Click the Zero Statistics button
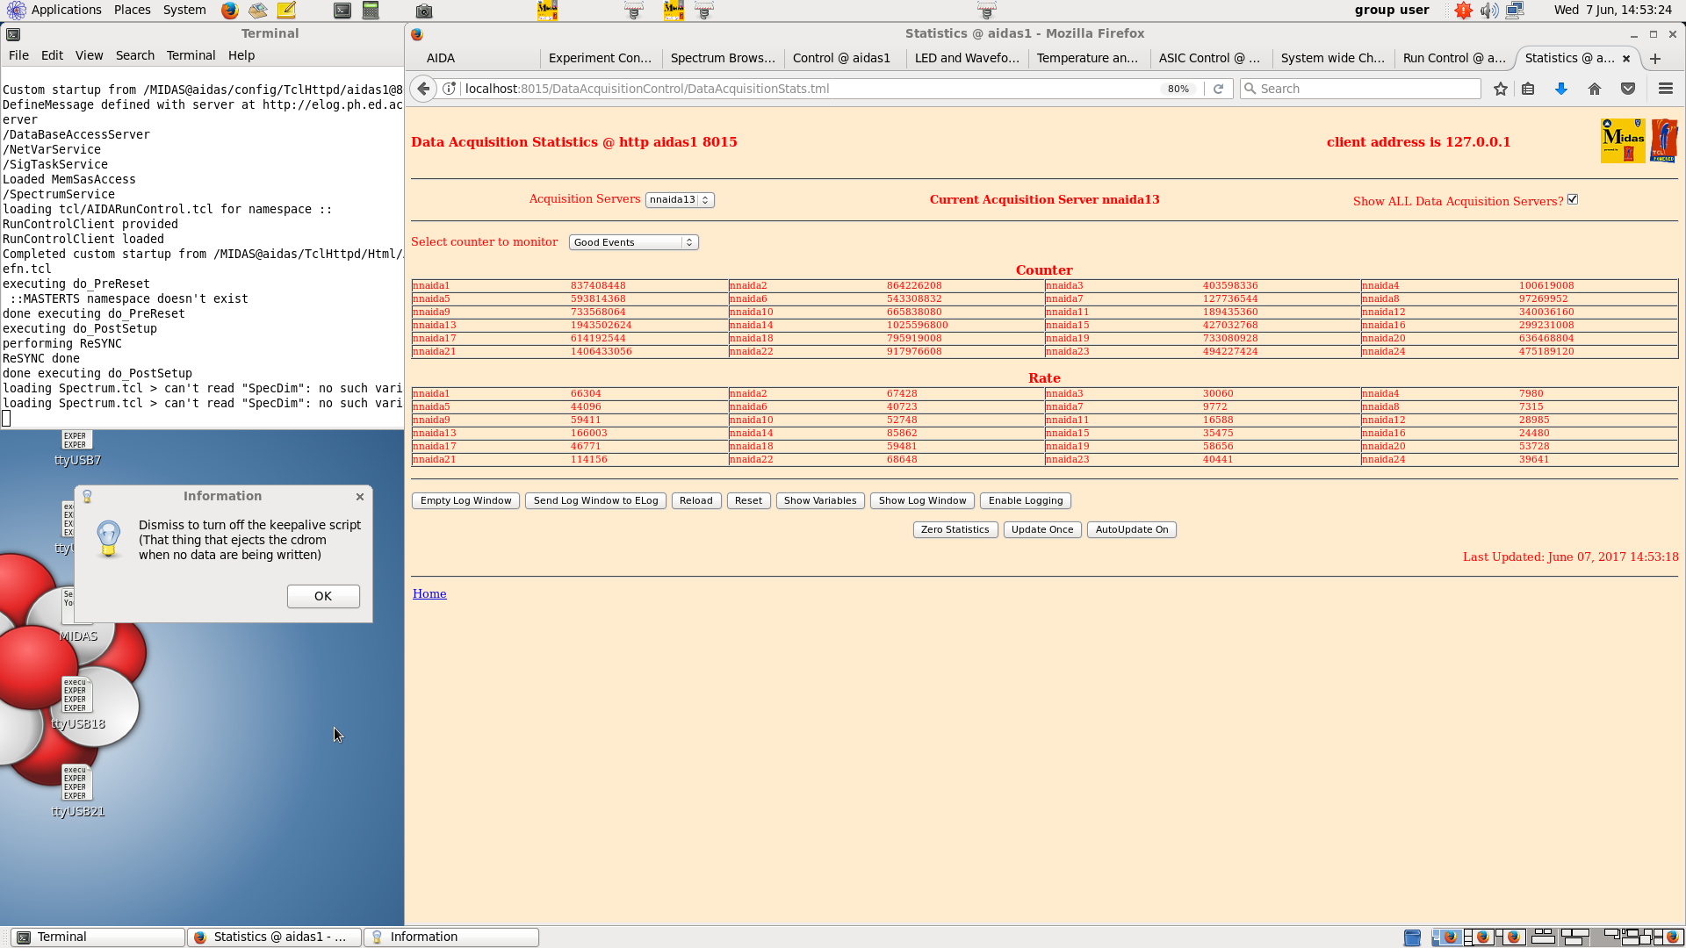 pyautogui.click(x=955, y=529)
